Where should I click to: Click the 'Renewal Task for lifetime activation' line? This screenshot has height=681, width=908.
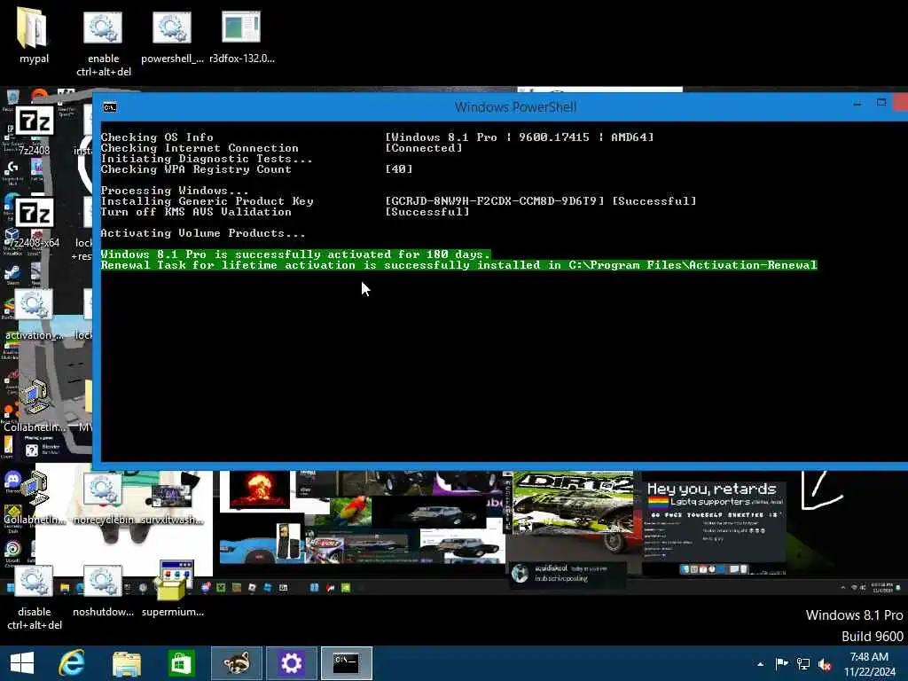458,265
